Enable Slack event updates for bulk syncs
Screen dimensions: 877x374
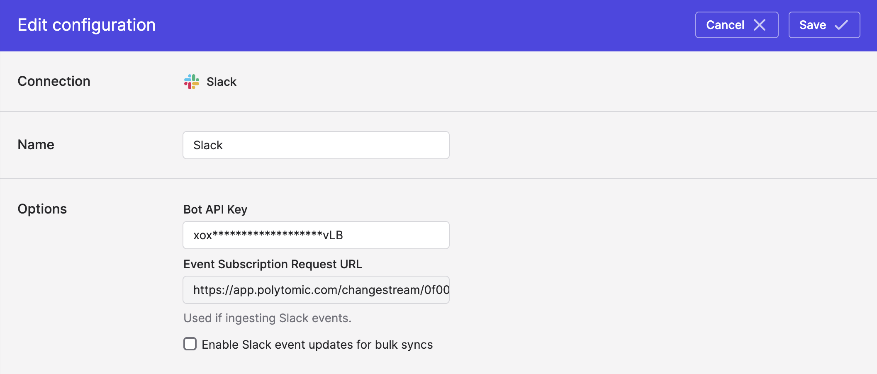point(190,344)
